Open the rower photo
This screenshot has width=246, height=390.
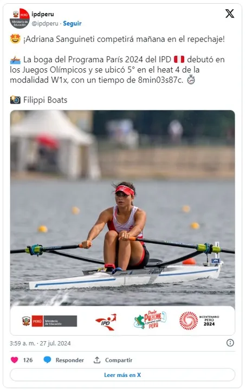click(122, 208)
